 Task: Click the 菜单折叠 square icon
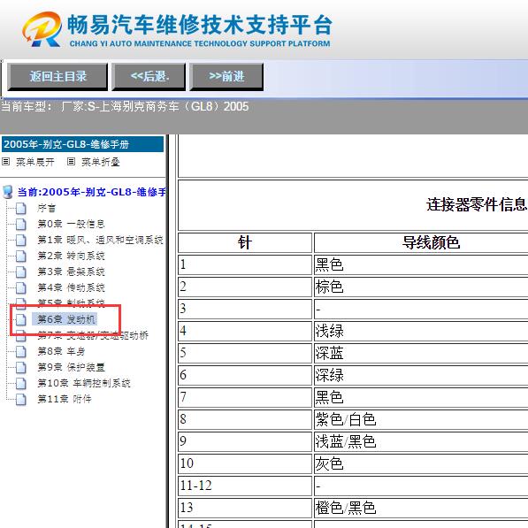tap(71, 162)
